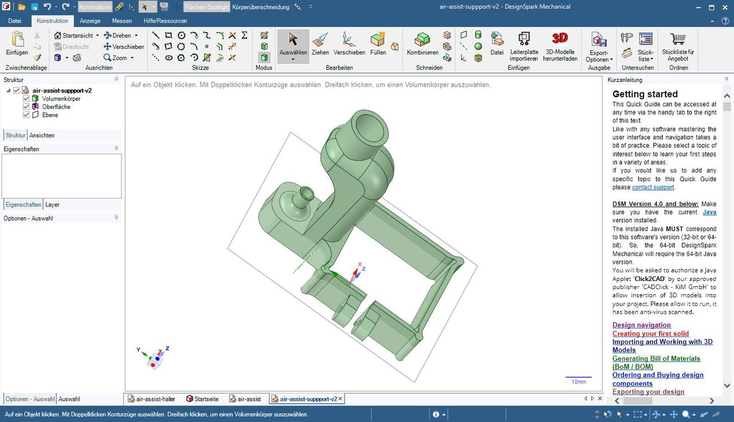
Task: Uncheck the Volumenkörper visibility checkbox
Action: coord(26,98)
